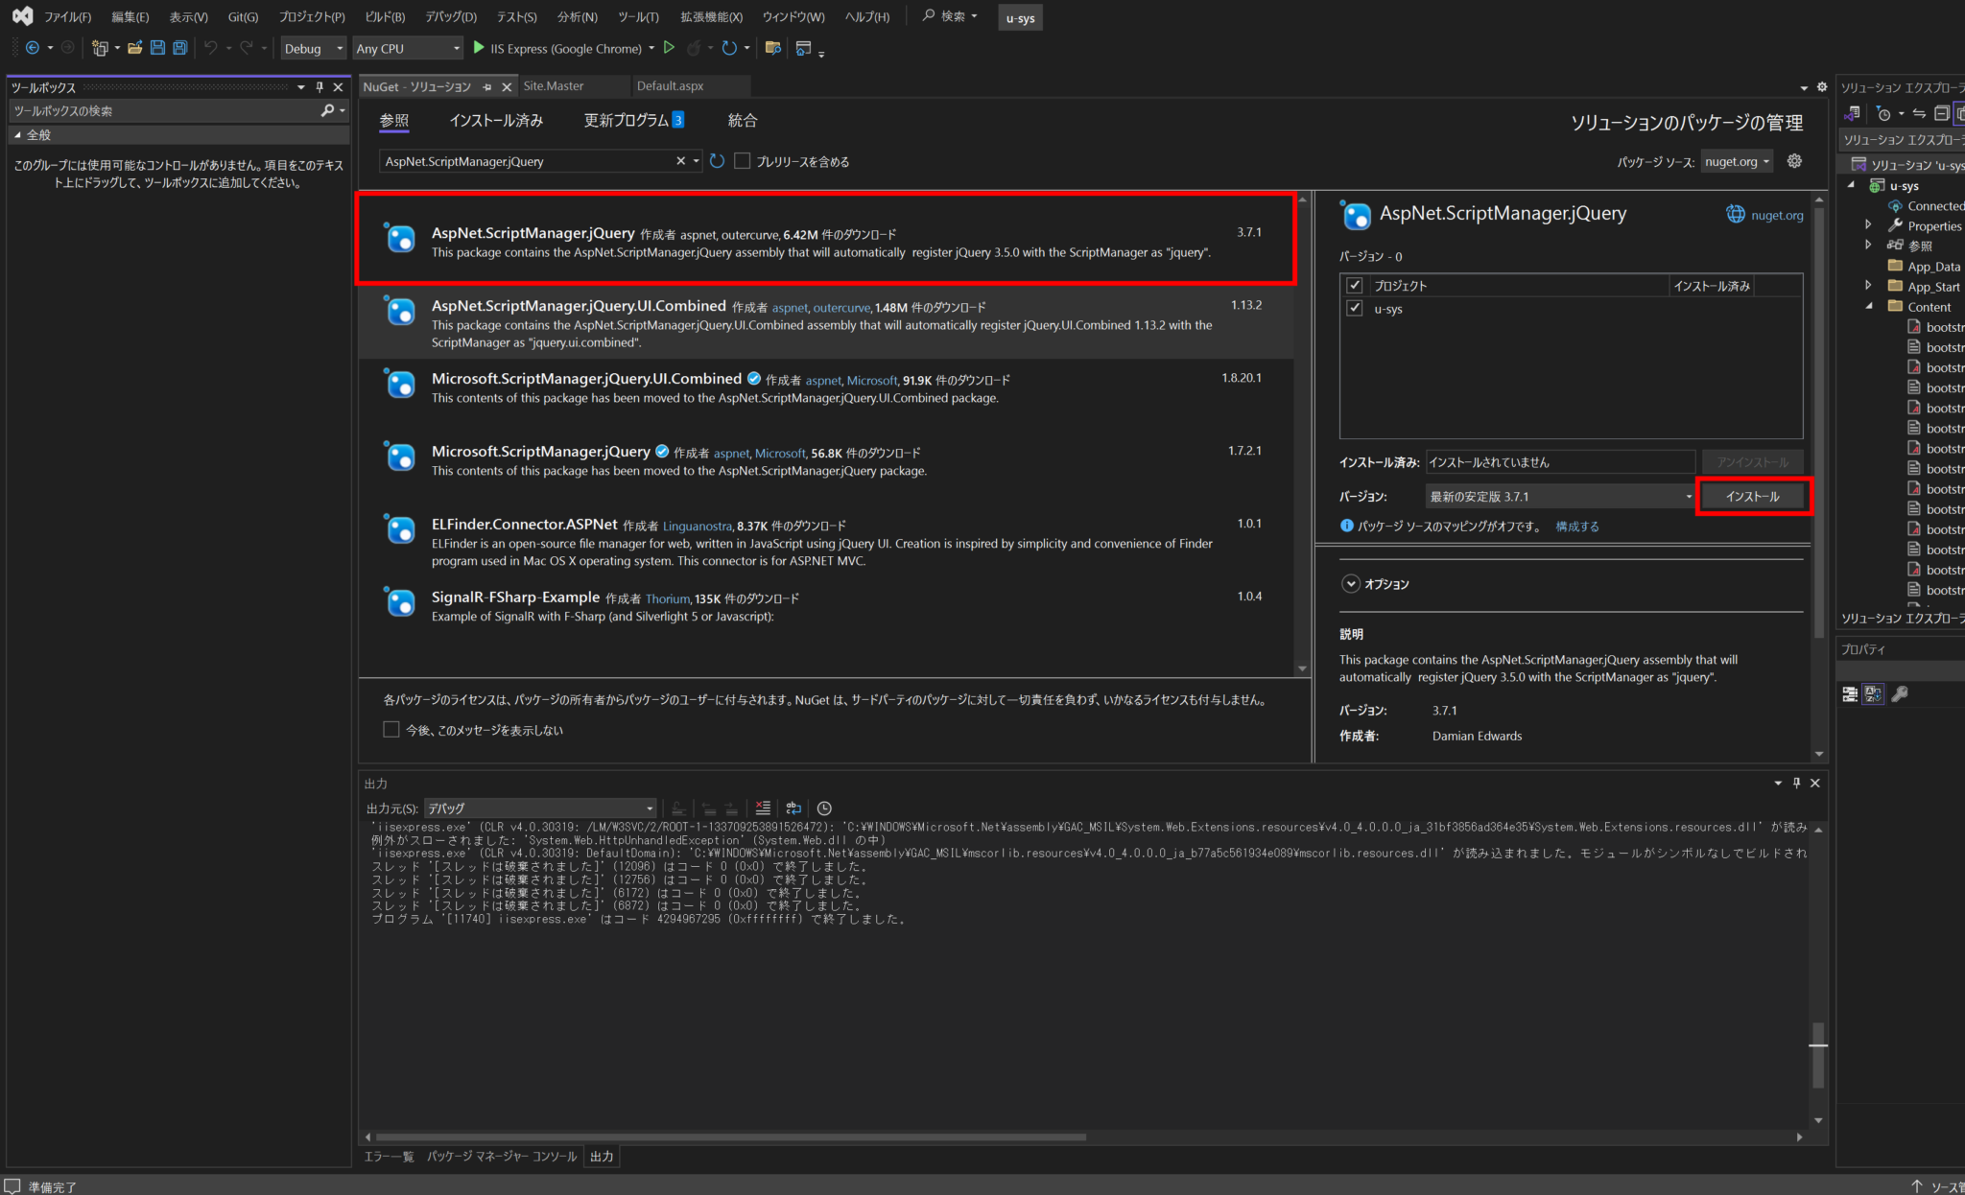Viewport: 1965px width, 1195px height.
Task: Click the output panel horizontal scrollbar
Action: click(730, 1137)
